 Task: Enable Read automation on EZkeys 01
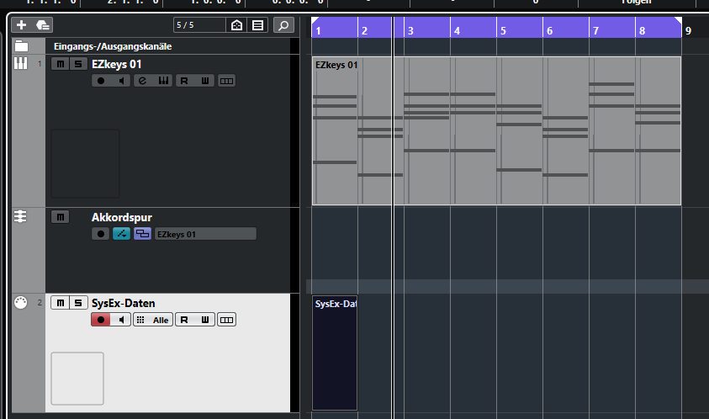point(184,81)
